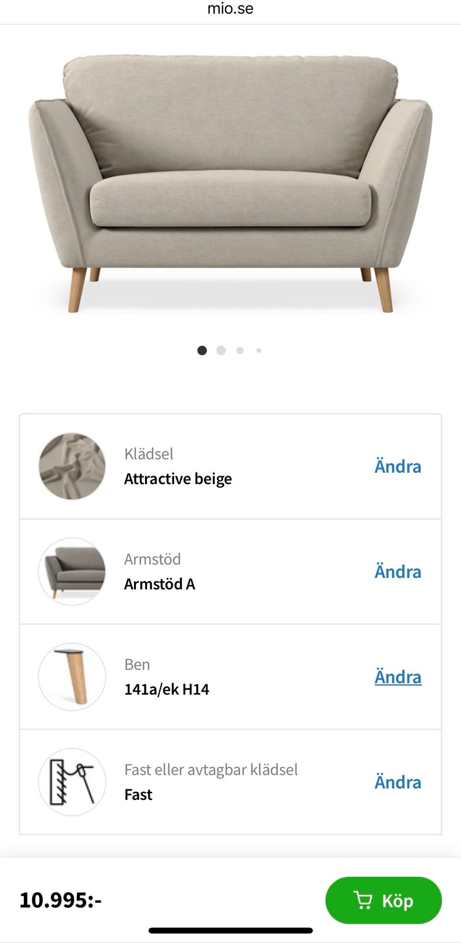Jump to third carousel image dot
461x943 pixels.
coord(240,351)
